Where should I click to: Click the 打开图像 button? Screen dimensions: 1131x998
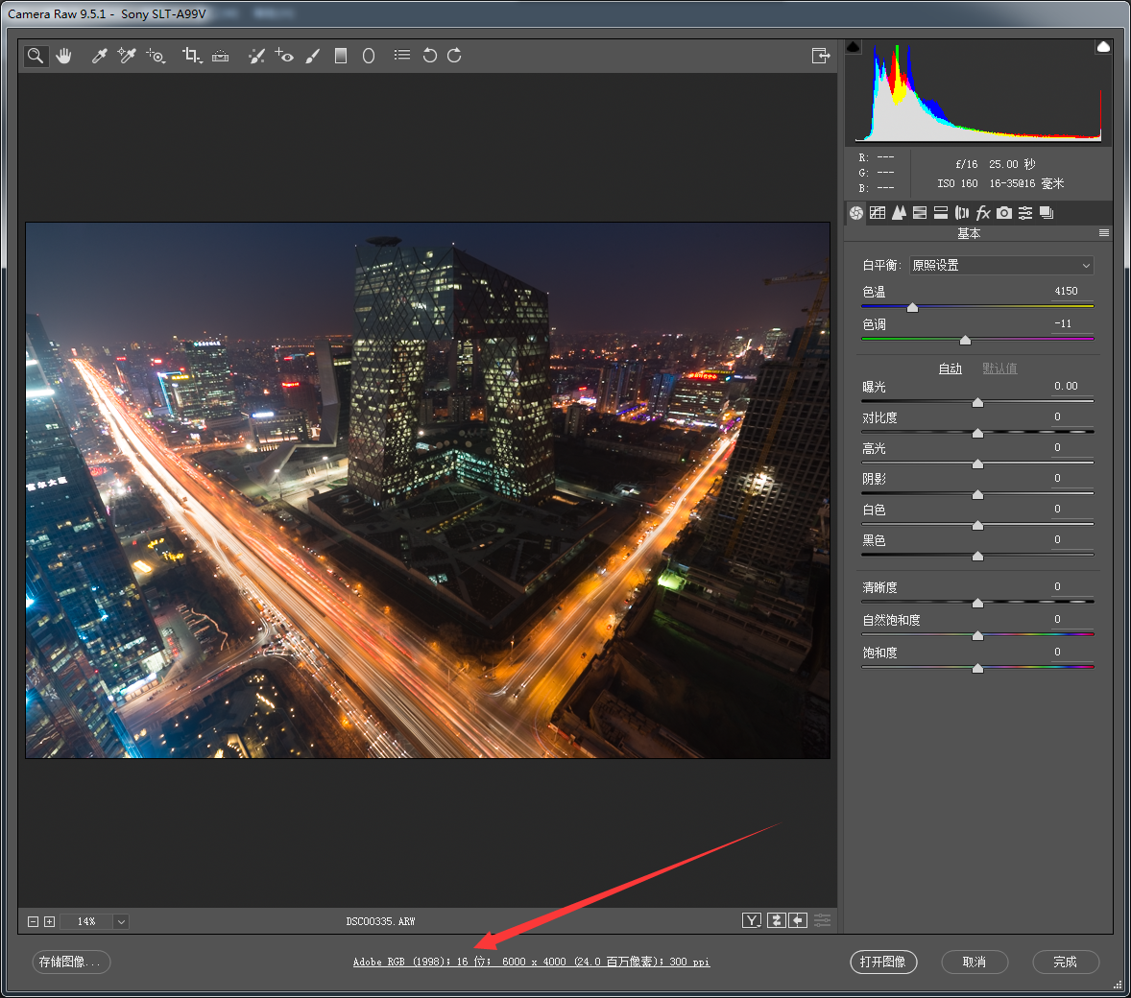click(x=883, y=962)
